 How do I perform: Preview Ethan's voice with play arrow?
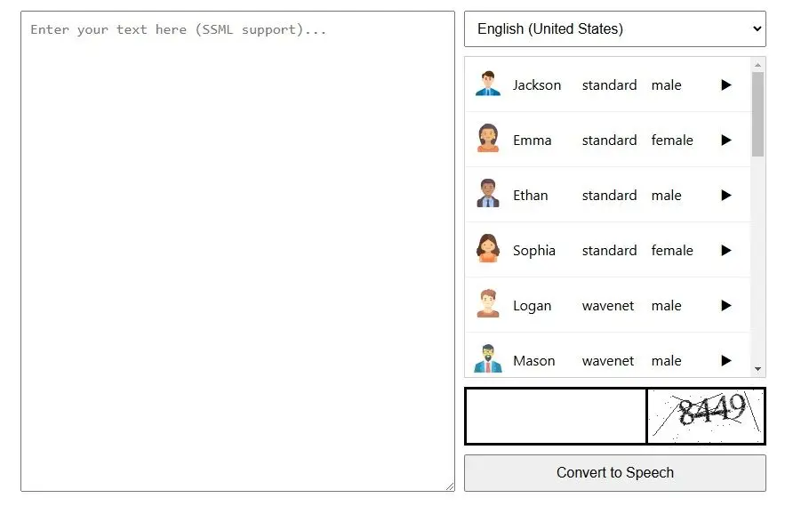pos(726,196)
